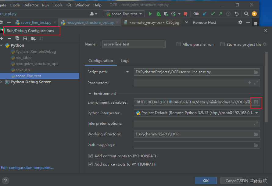This screenshot has height=186, width=272.
Task: Open the Python interpreter dropdown
Action: click(197, 113)
